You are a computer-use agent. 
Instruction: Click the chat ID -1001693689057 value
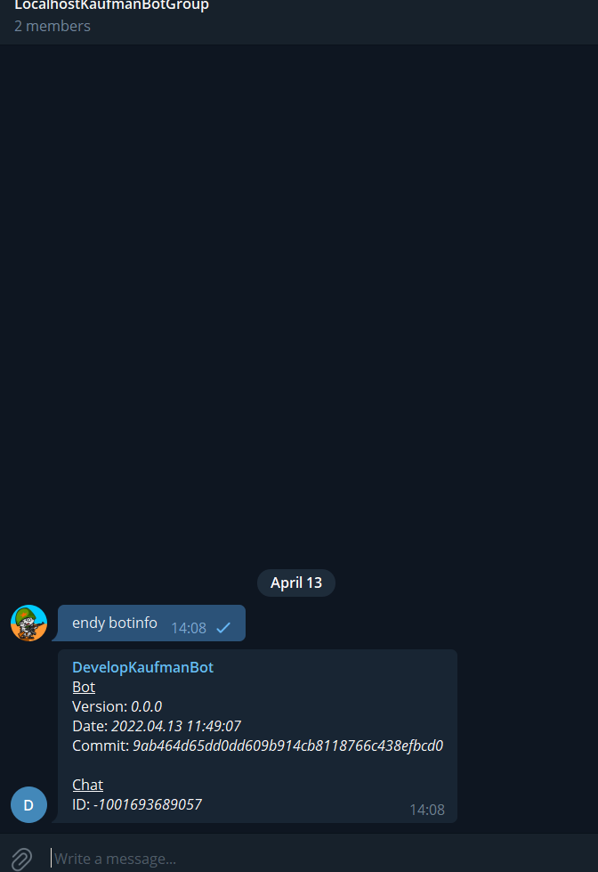coord(148,804)
